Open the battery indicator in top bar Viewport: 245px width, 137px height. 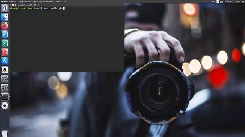(224, 2)
